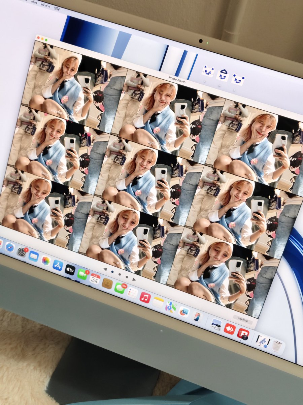Open the App Store dock icon

pos(58,265)
